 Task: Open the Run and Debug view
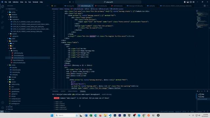coord(3,22)
